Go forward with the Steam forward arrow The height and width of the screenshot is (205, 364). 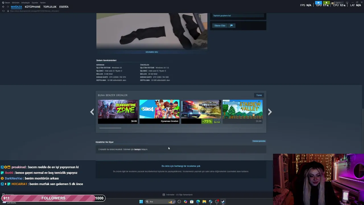pos(7,7)
